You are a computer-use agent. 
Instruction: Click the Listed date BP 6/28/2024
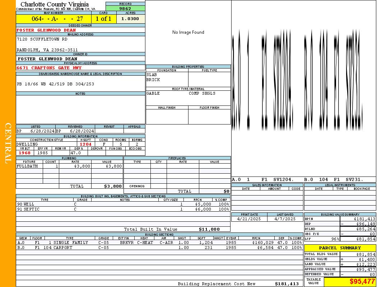pos(36,131)
